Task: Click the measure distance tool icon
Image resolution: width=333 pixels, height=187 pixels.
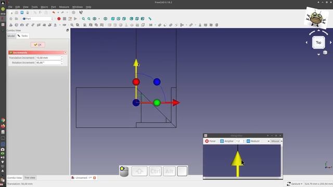Action: tap(150, 19)
